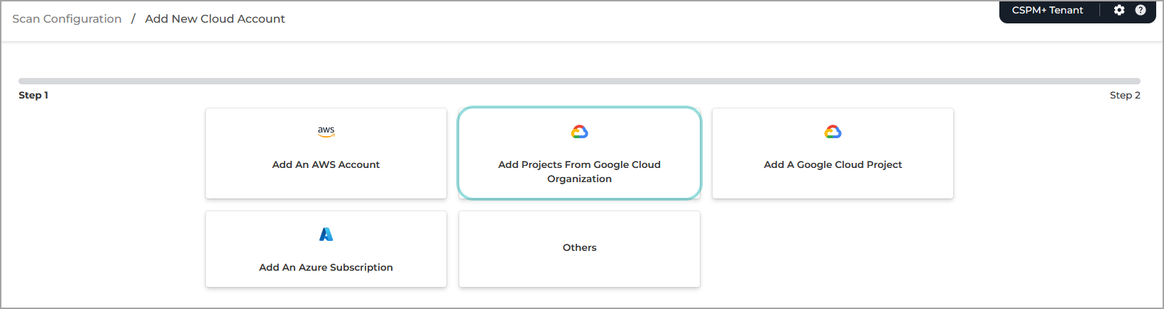Click the Organization word on the highlighted card

point(579,179)
